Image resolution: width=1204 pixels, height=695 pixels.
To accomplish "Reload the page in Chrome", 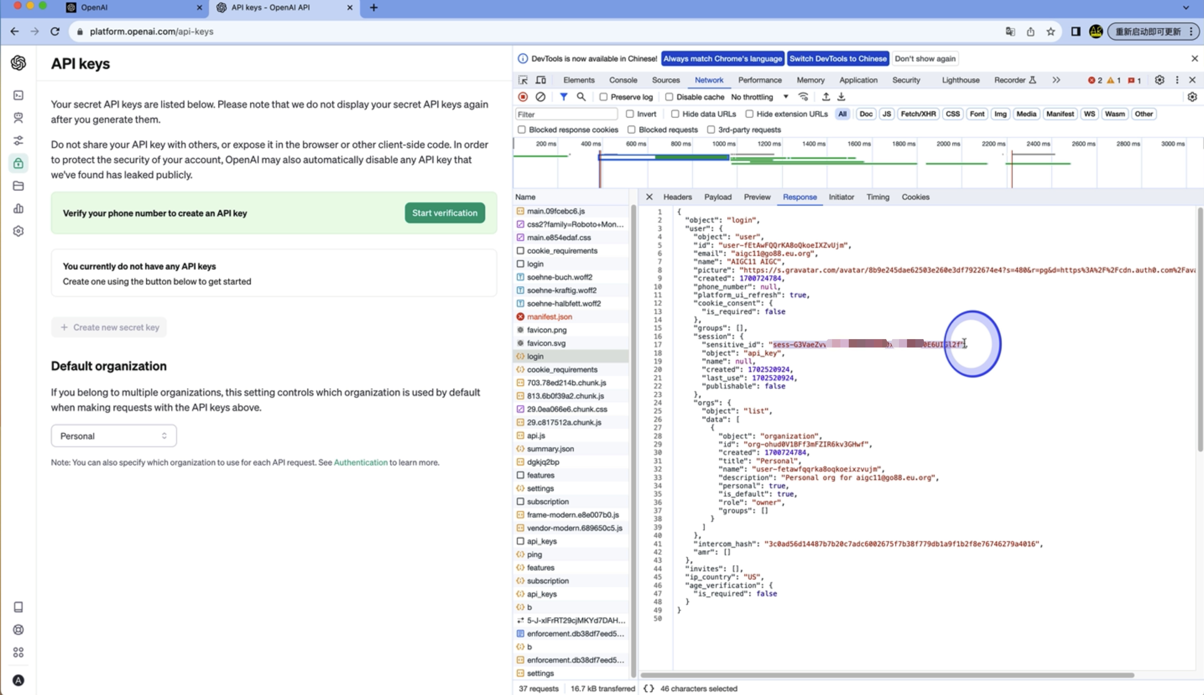I will [x=55, y=31].
